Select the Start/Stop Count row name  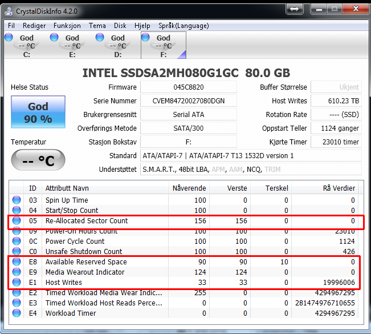[x=72, y=210]
